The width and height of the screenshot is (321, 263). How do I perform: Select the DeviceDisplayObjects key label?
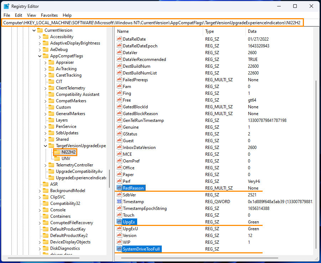70,242
